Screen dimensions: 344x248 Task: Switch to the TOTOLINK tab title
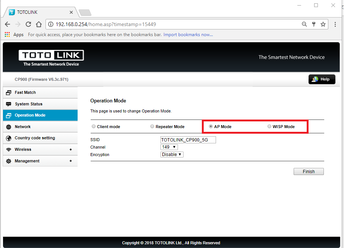27,12
